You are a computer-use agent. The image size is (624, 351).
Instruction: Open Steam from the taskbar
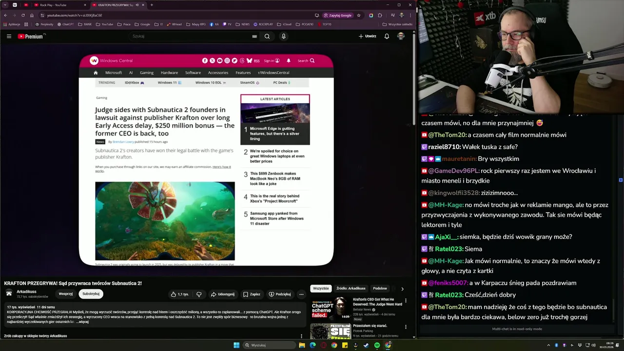[366, 345]
